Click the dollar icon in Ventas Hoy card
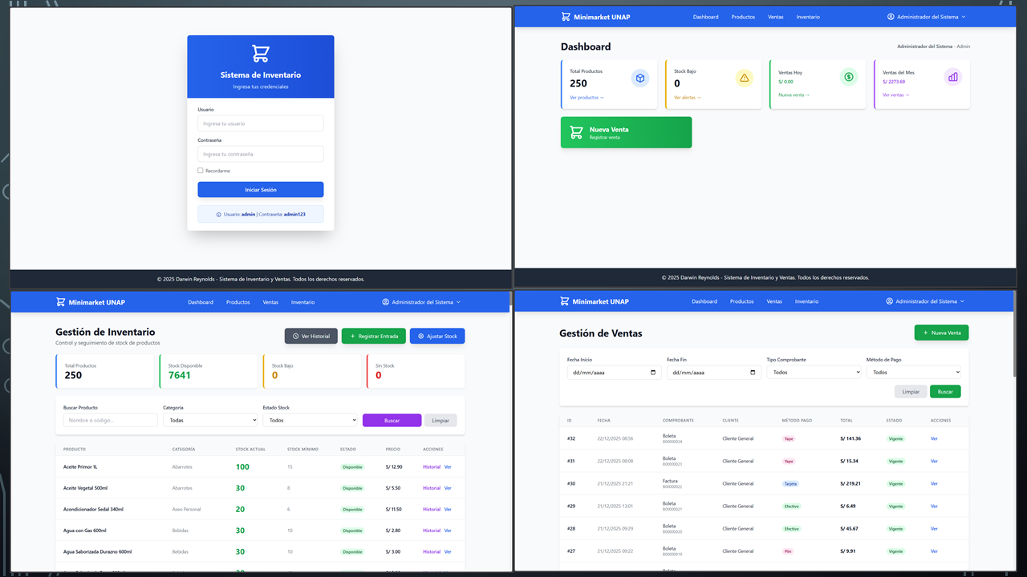Viewport: 1027px width, 577px height. (x=849, y=77)
